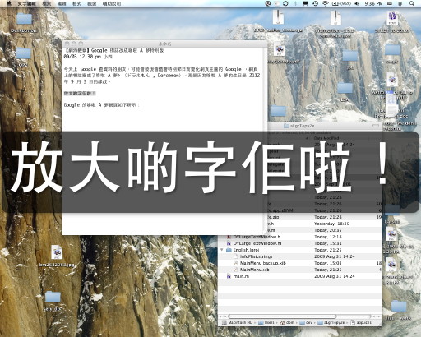Click Users in Finder path bar

tap(266, 322)
